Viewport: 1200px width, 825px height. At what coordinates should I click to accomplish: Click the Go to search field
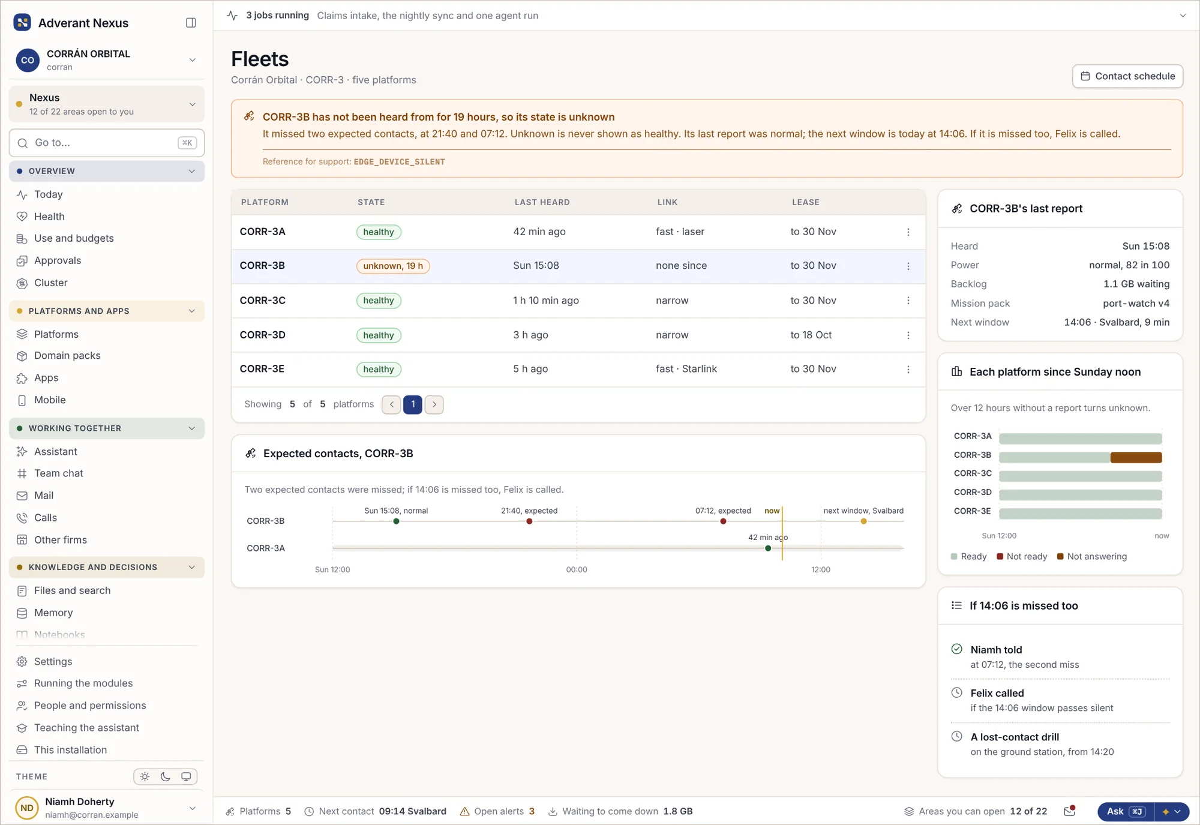pos(107,143)
